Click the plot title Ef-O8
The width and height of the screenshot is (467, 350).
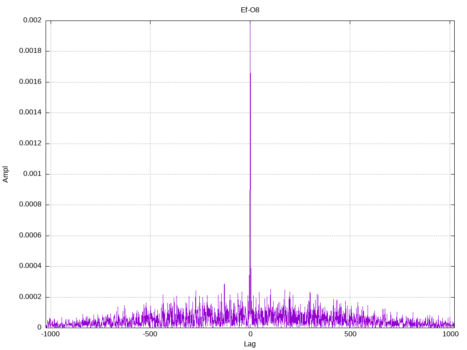pyautogui.click(x=250, y=10)
